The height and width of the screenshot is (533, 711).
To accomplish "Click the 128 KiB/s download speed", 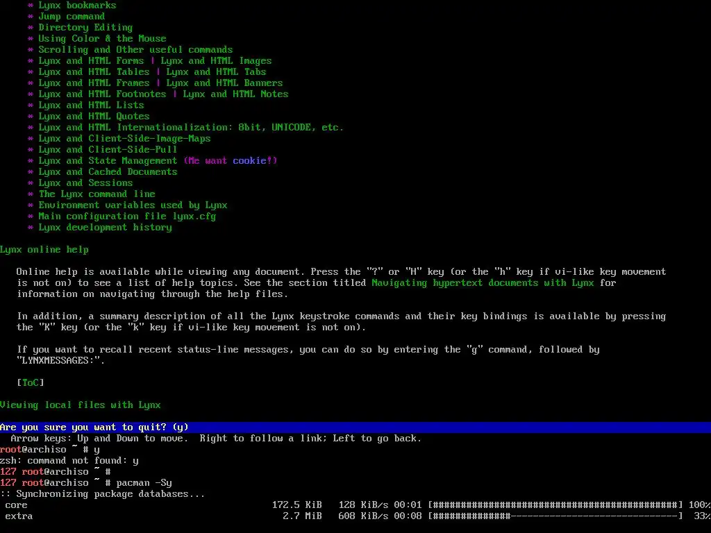I will 364,505.
